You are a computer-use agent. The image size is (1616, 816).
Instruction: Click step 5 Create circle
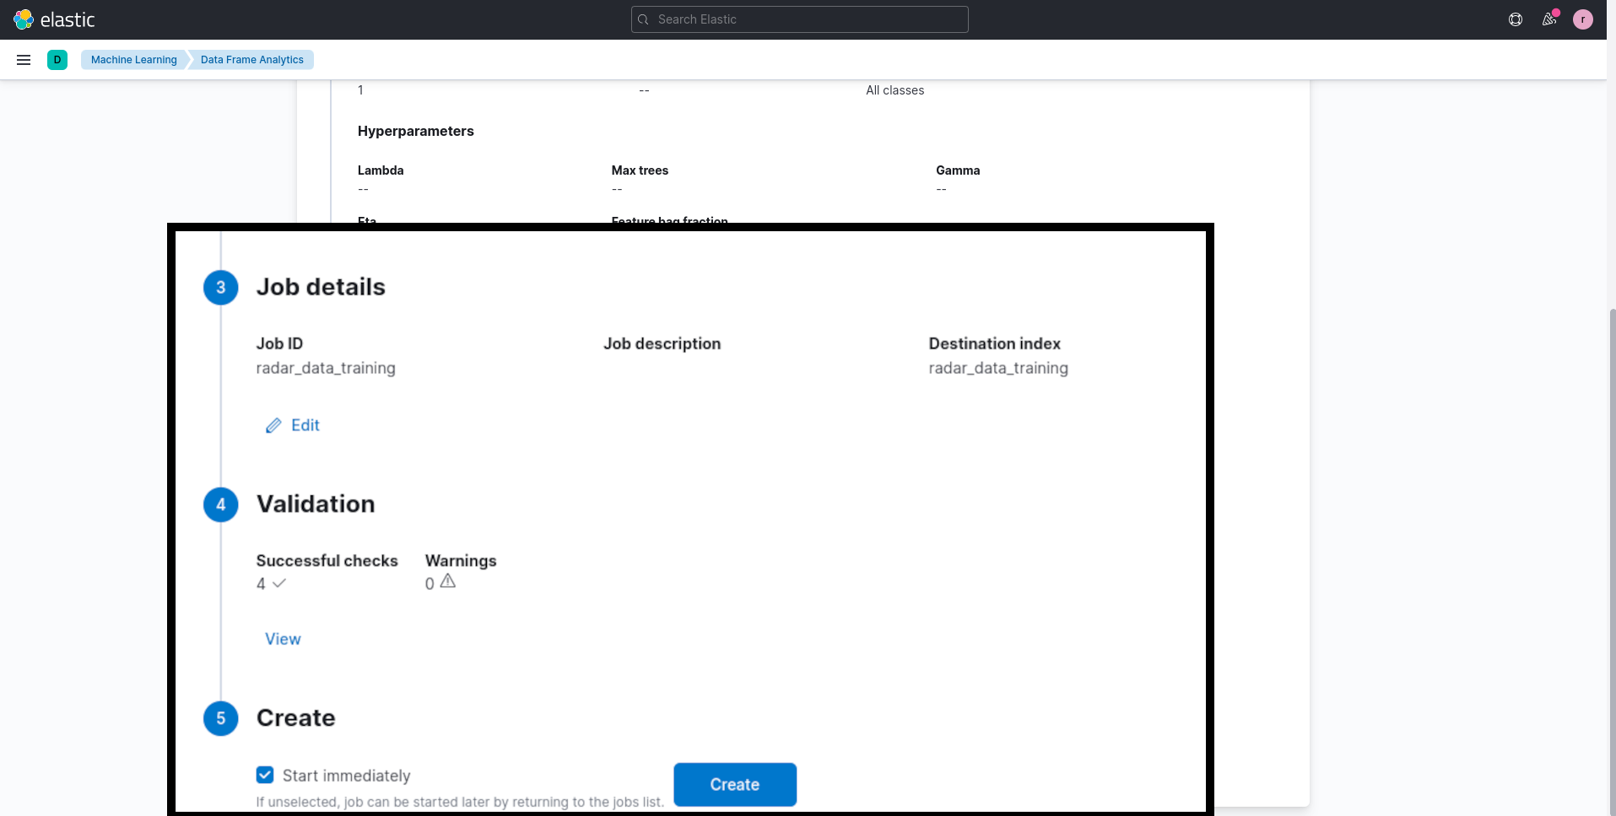point(221,718)
